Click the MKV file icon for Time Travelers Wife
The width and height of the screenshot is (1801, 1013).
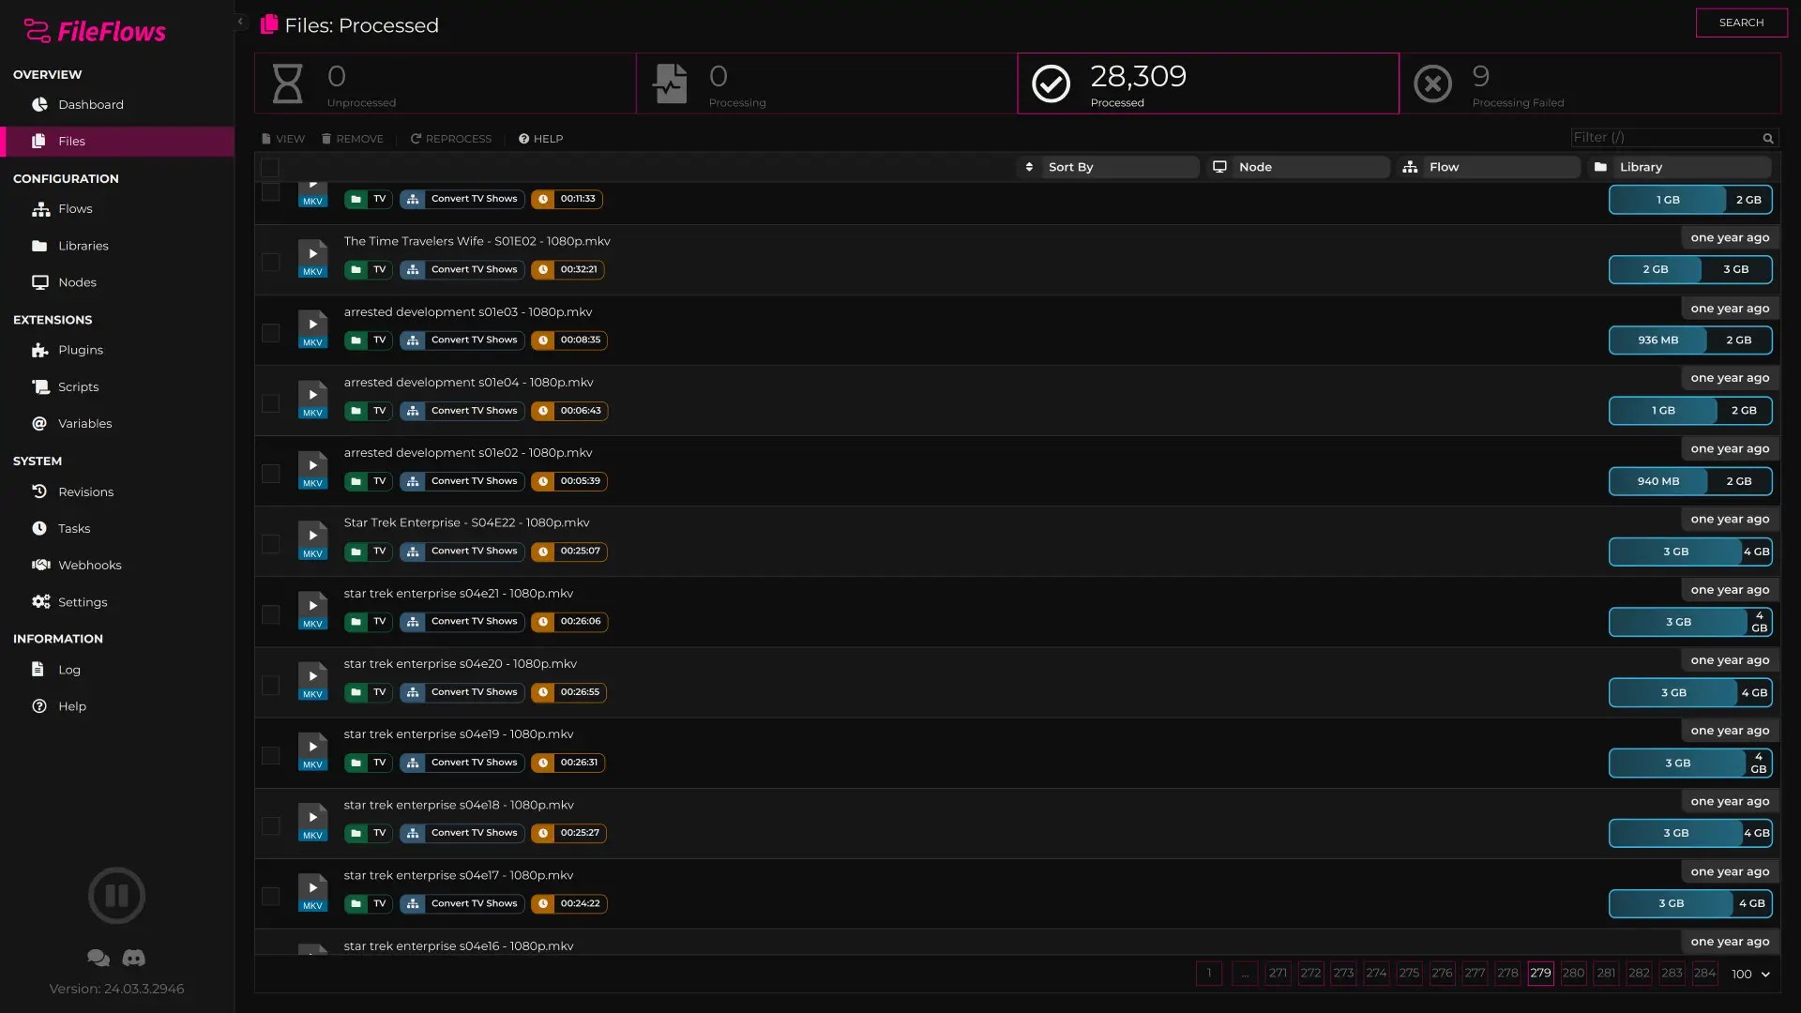(x=312, y=259)
